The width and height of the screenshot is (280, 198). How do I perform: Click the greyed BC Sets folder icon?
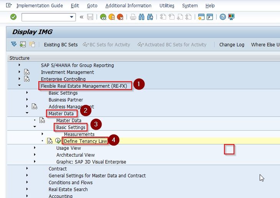32,44
